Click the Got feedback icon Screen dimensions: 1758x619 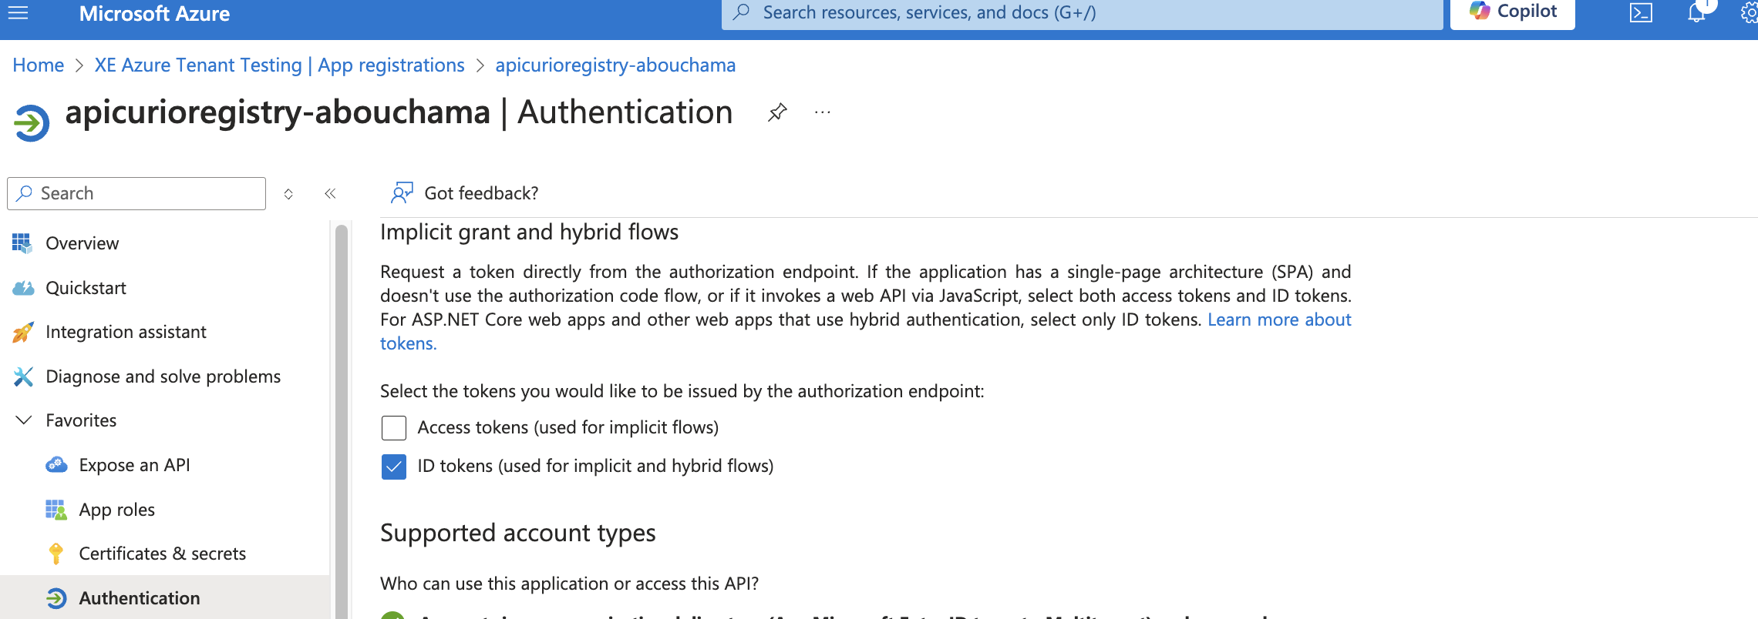[402, 192]
